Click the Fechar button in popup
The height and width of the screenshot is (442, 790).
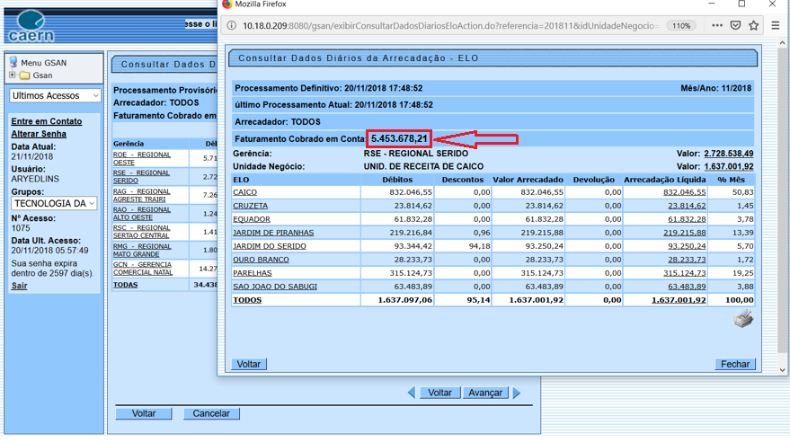tap(734, 364)
